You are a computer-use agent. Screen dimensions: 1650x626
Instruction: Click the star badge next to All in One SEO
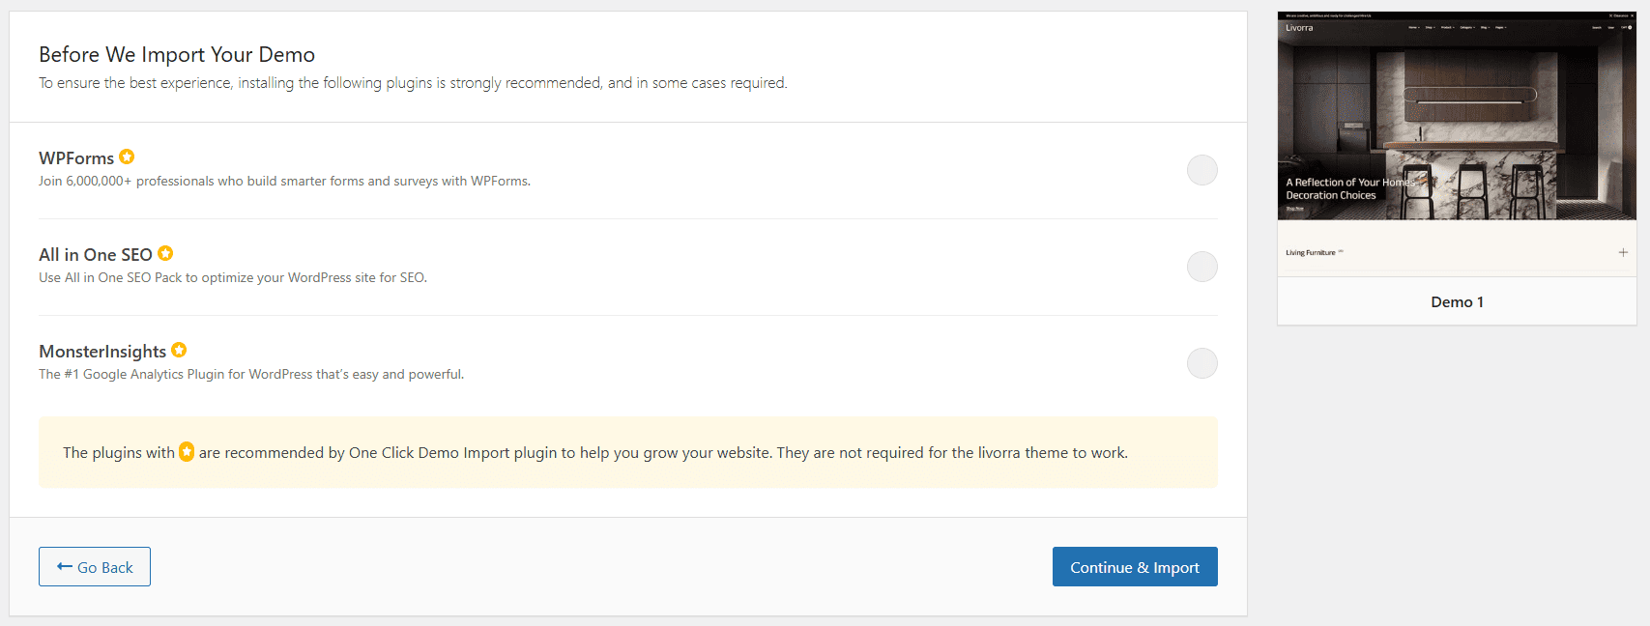[x=165, y=253]
